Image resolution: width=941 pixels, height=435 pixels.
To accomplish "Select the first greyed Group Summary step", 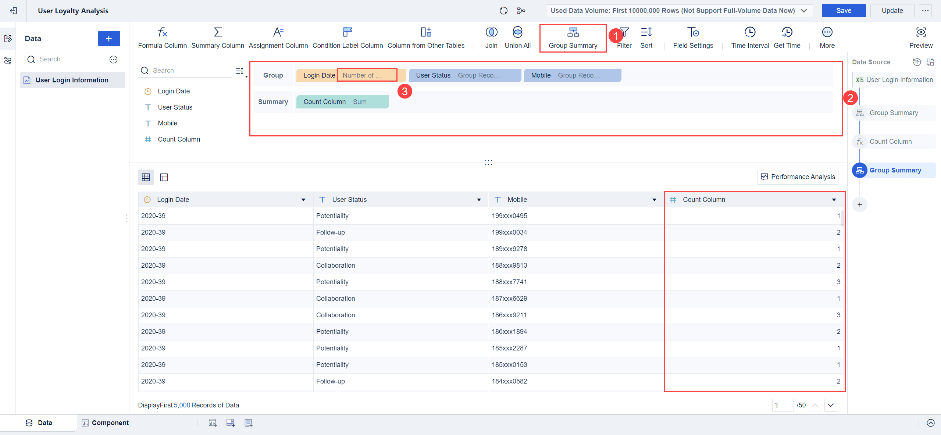I will (894, 113).
